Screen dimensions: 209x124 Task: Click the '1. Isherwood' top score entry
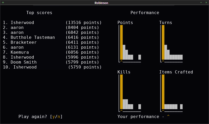coord(19,22)
